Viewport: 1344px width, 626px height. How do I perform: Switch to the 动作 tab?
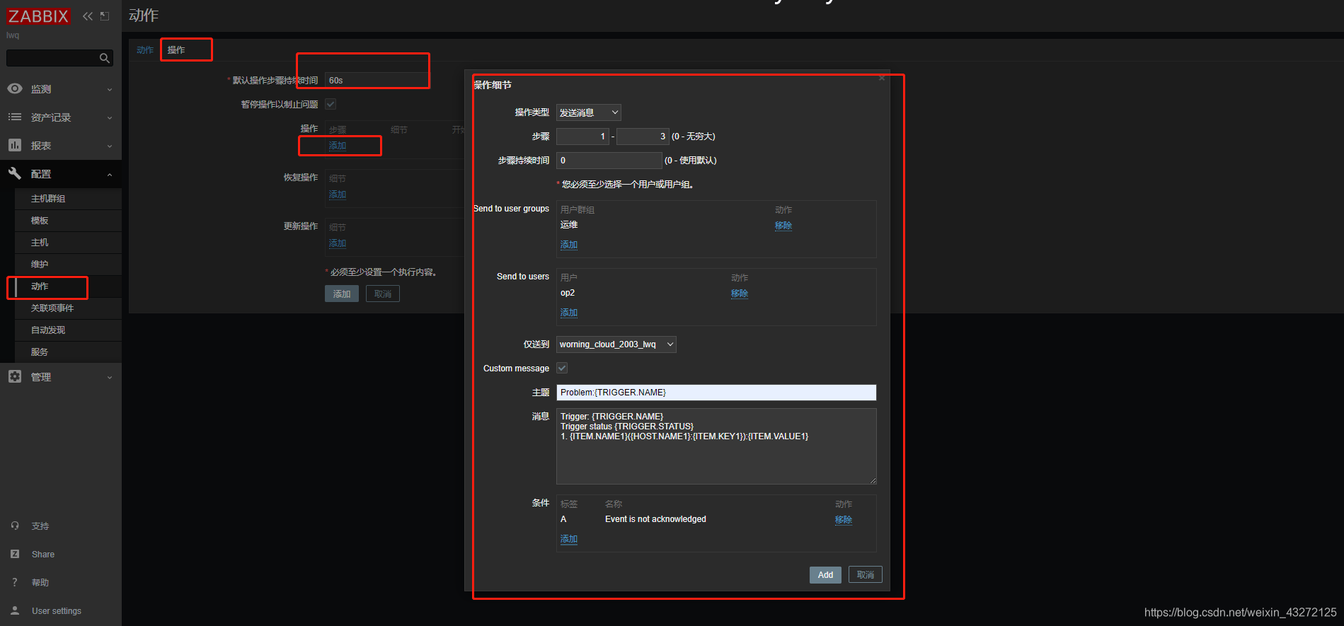145,50
